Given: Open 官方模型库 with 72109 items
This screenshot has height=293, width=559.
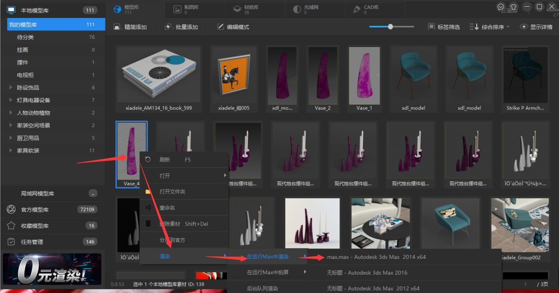Looking at the screenshot, I should coord(53,210).
